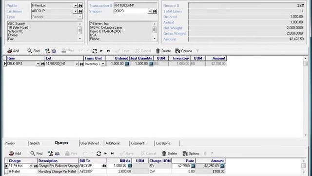Click Find in the Charges toolbar
The height and width of the screenshot is (176, 312).
click(x=37, y=153)
